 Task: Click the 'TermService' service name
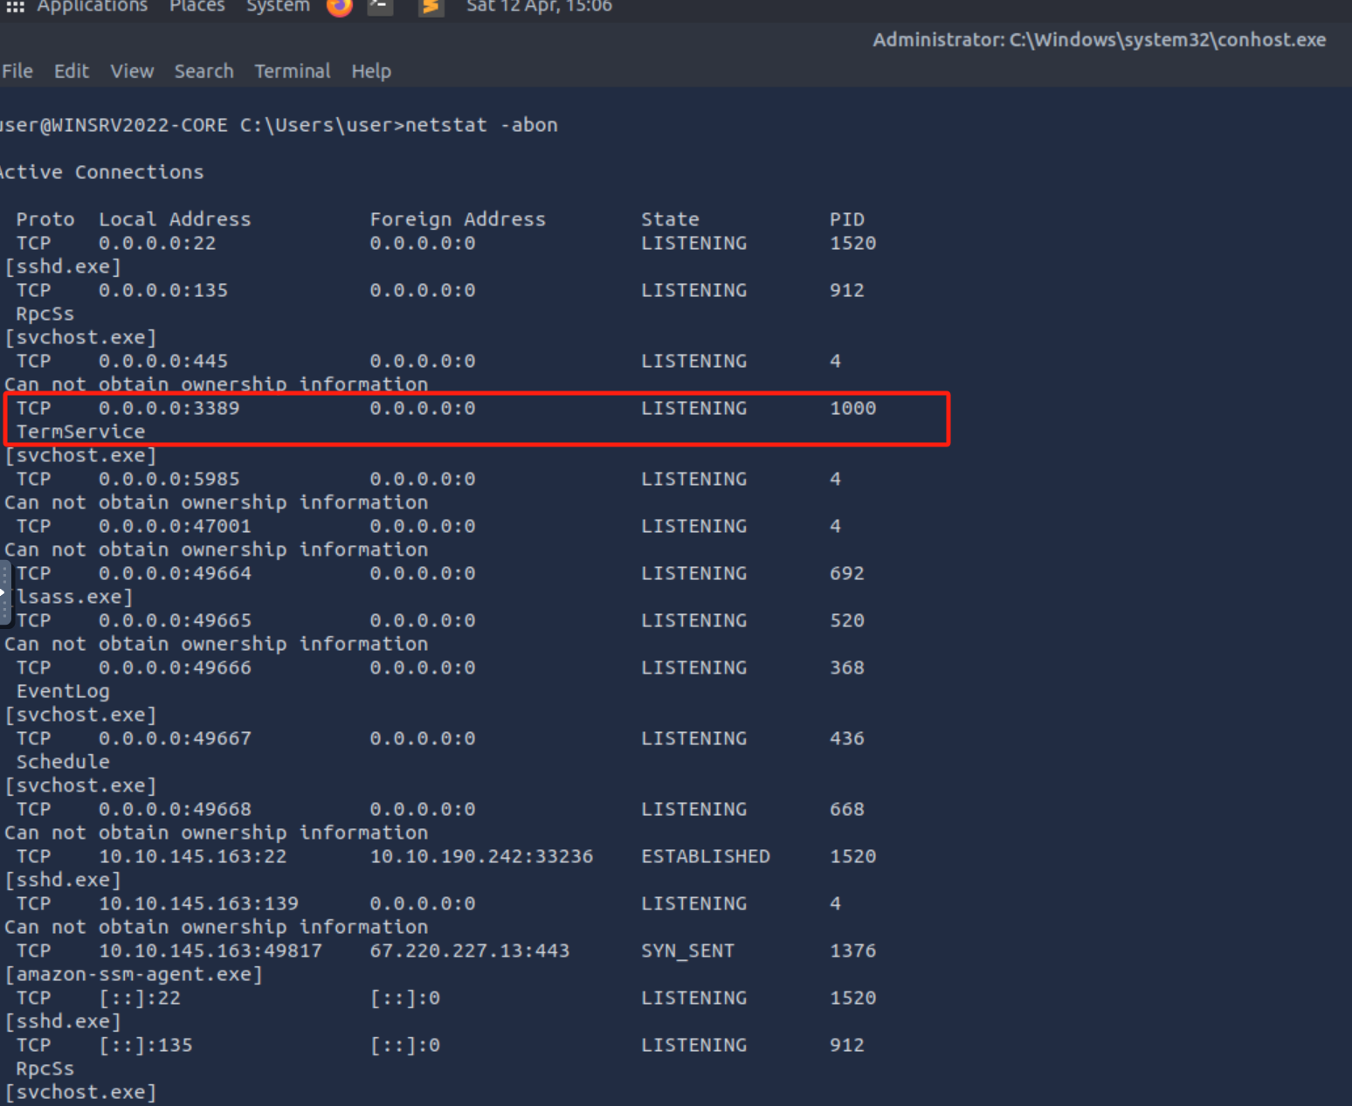coord(80,432)
